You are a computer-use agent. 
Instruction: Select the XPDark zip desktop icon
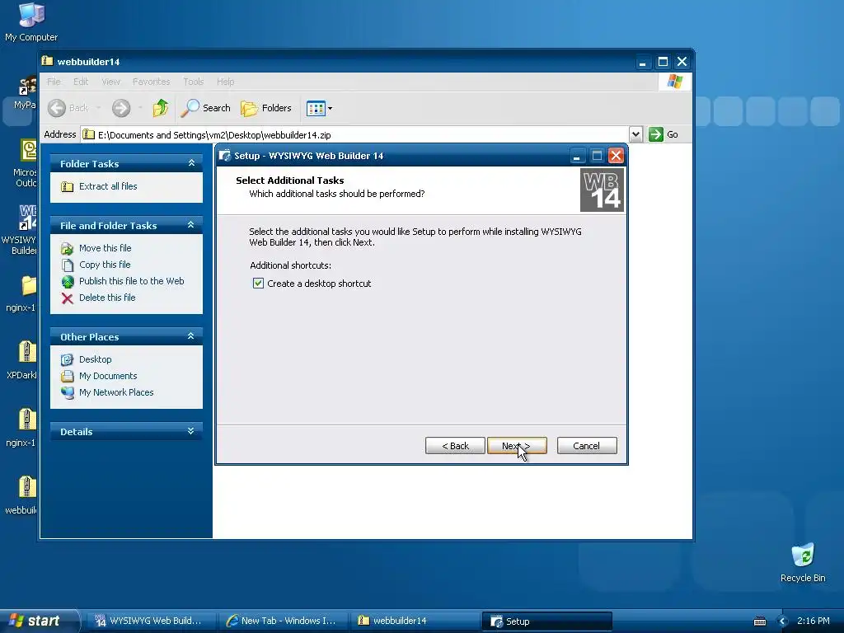pos(22,360)
